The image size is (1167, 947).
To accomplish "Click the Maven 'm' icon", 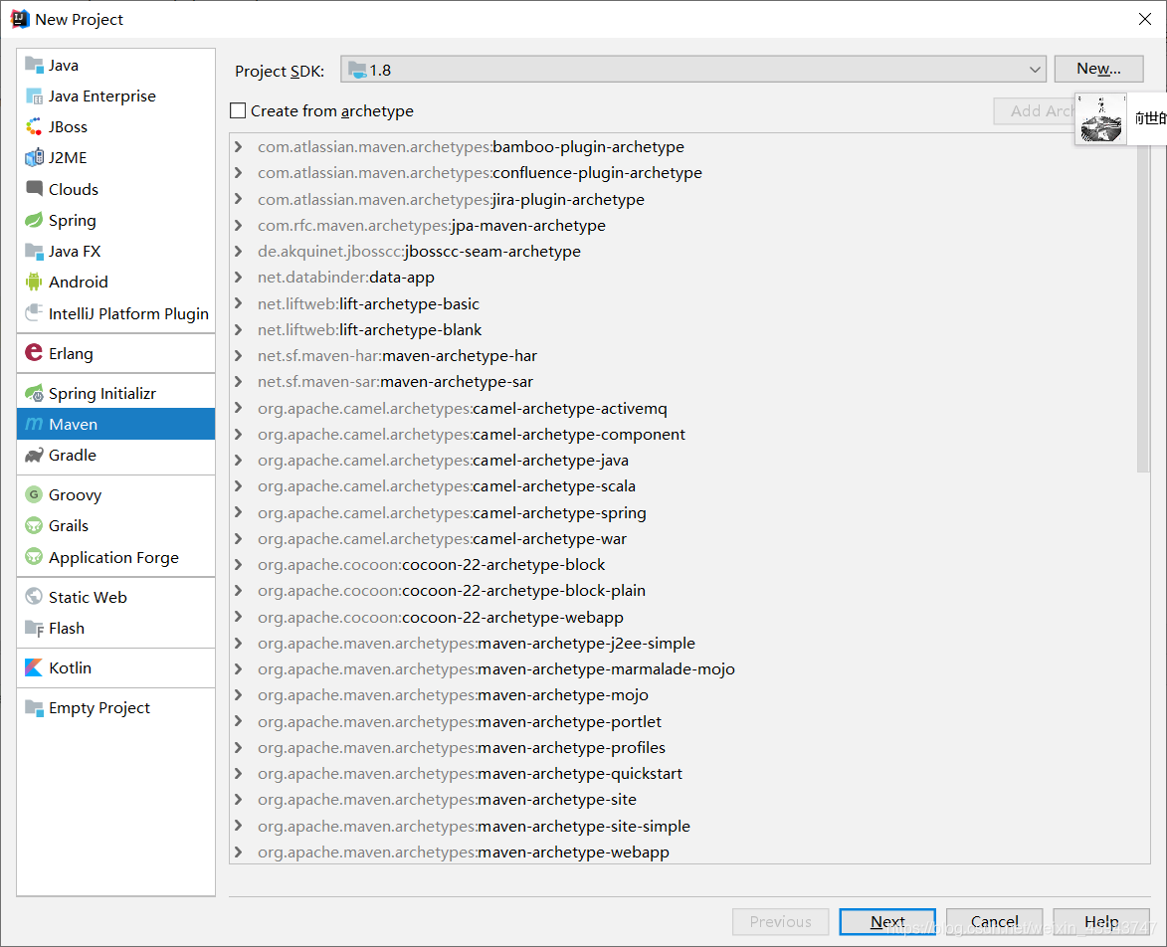I will coord(34,424).
